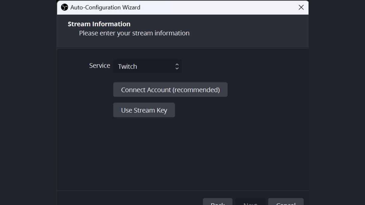Click the stream information subtitle text
365x205 pixels.
coord(134,33)
